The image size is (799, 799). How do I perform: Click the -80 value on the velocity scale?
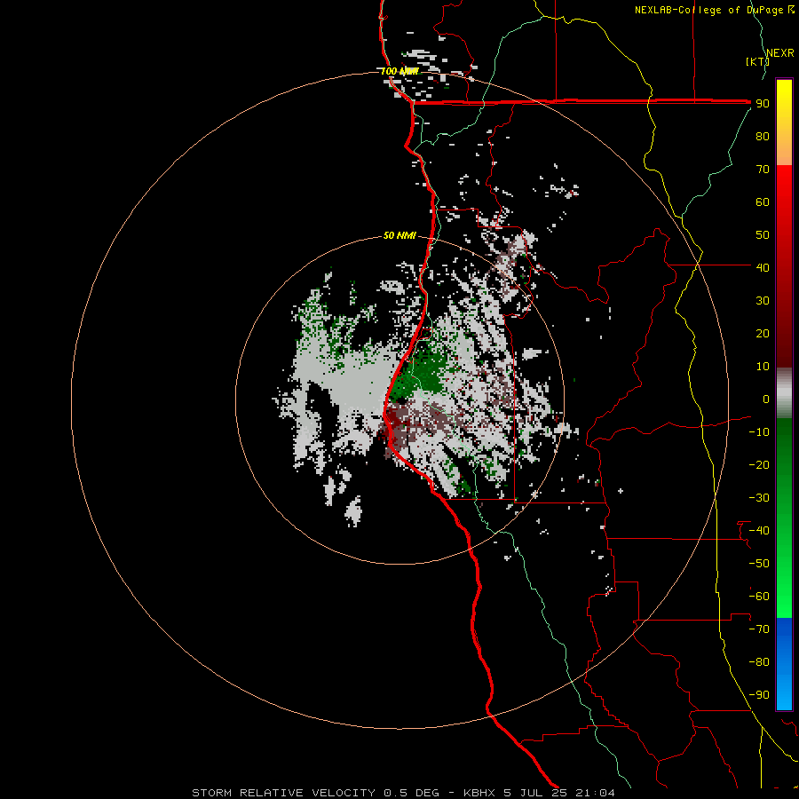759,662
